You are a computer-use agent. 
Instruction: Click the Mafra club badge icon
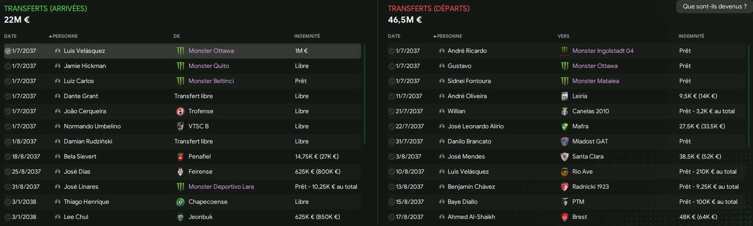pos(564,127)
